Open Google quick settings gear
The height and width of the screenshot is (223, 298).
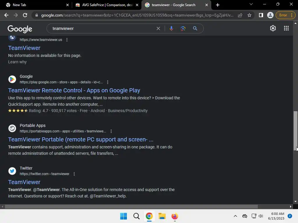pos(273,28)
